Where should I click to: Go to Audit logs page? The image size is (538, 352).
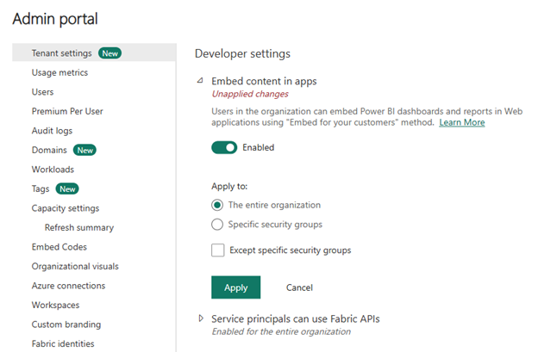(x=52, y=131)
